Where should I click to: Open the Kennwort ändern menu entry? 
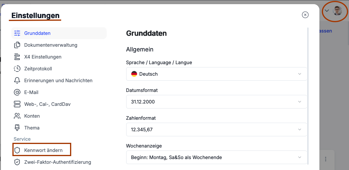(x=43, y=150)
